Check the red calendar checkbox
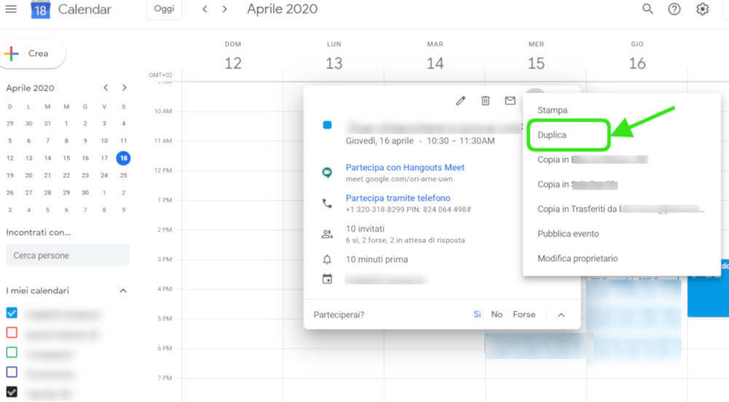This screenshot has width=729, height=402. [12, 332]
